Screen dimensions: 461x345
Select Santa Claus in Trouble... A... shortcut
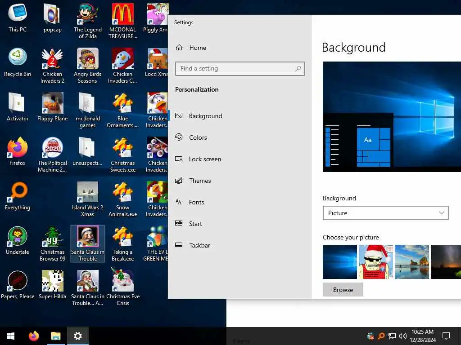88,288
